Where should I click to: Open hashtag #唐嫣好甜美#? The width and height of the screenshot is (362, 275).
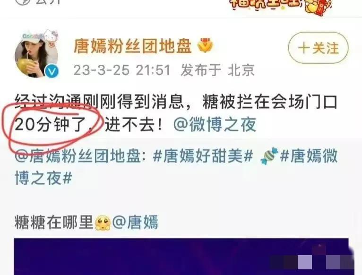[x=203, y=156]
